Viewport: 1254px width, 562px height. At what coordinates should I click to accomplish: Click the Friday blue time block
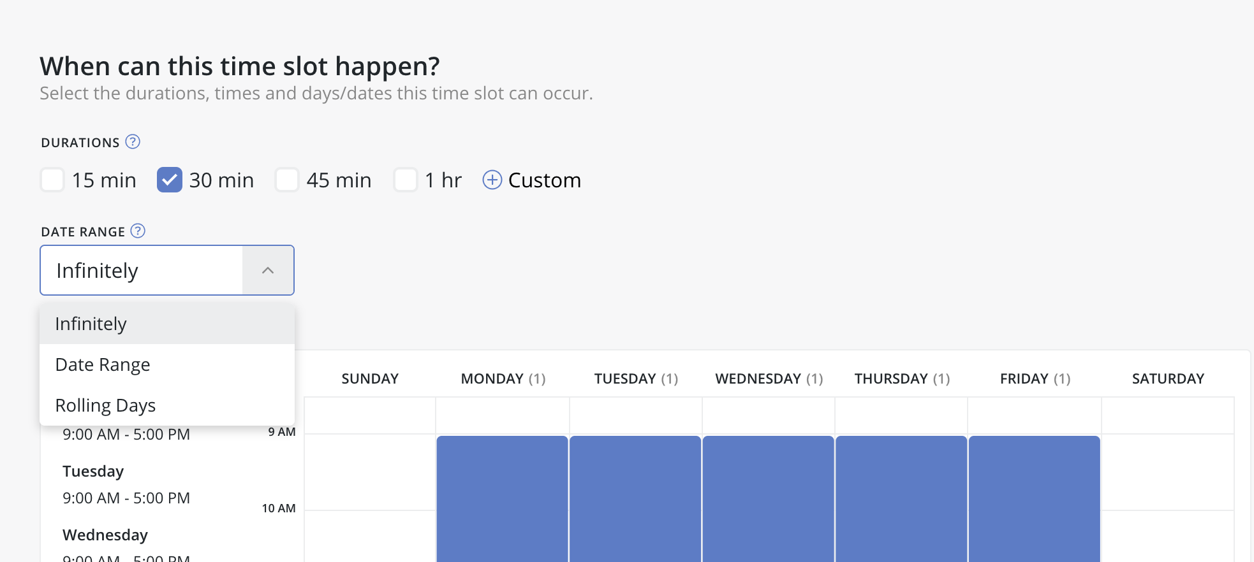tap(1035, 499)
